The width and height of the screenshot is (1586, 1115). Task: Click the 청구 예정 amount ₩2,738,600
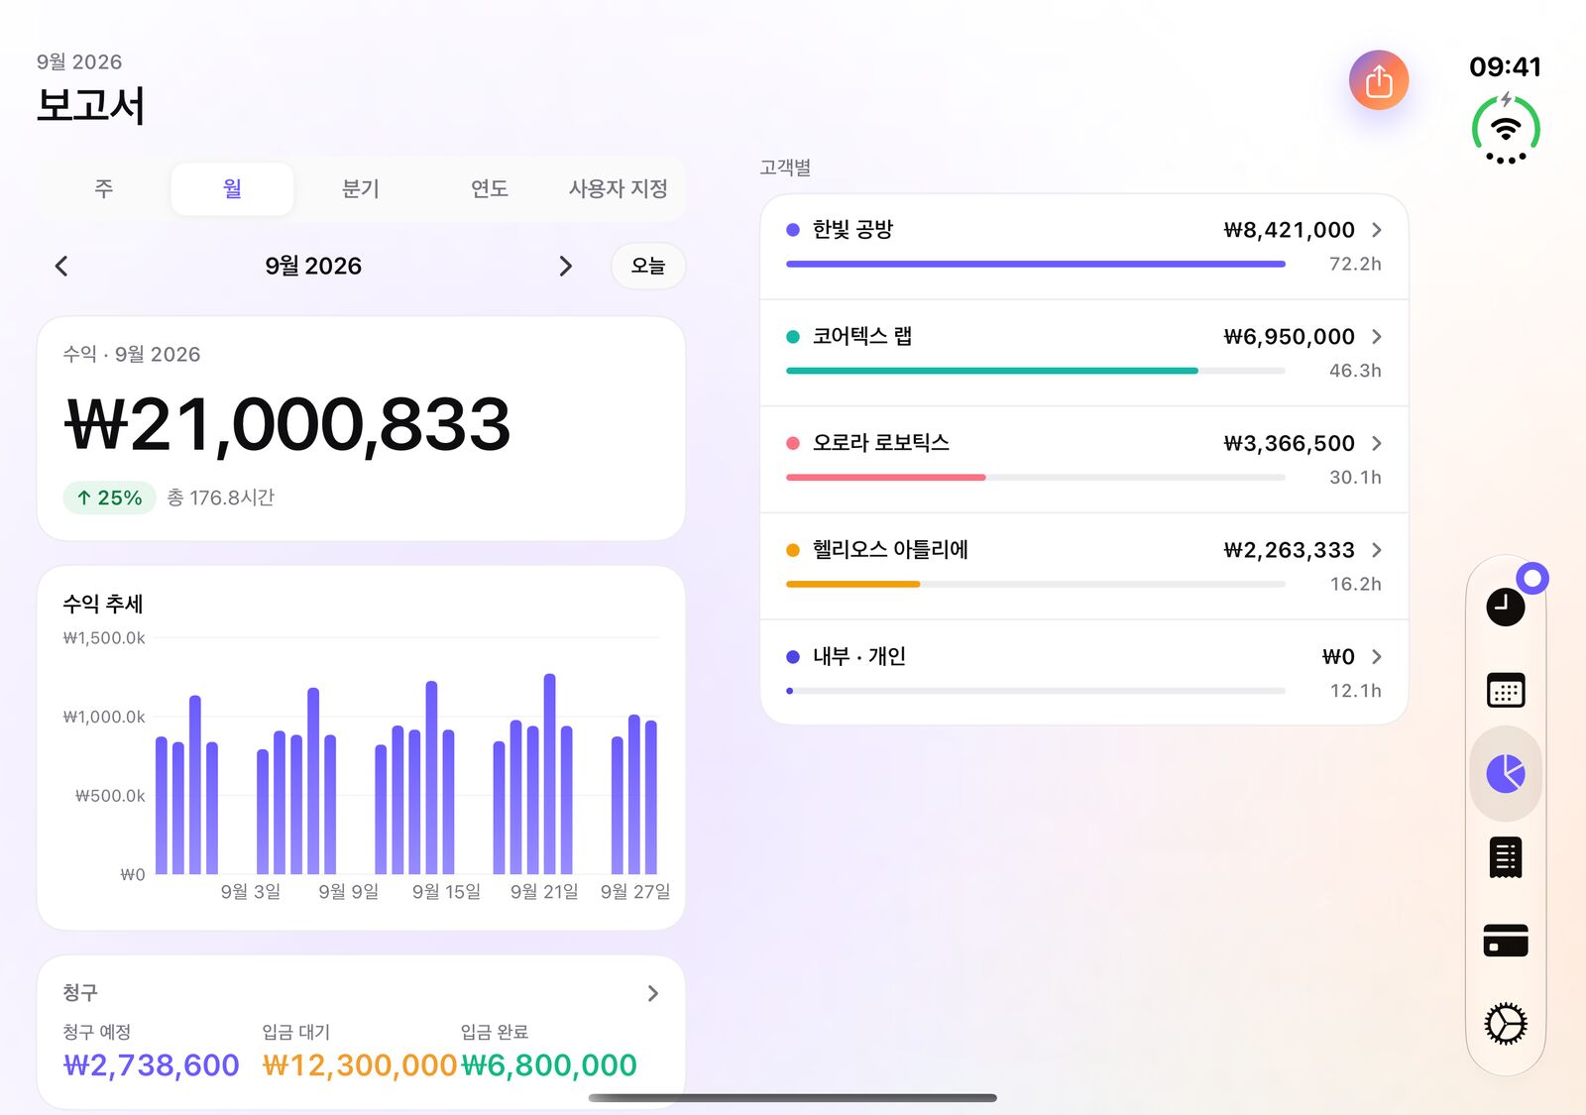tap(152, 1065)
